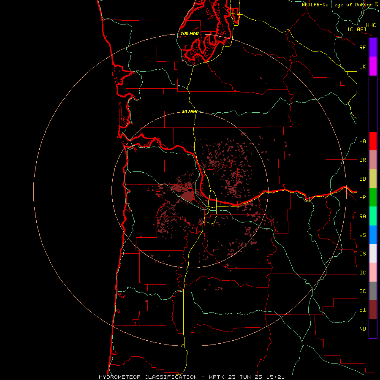Viewport: 380px width, 380px height.
Task: Click the KRTX radar site identifier
Action: [217, 377]
